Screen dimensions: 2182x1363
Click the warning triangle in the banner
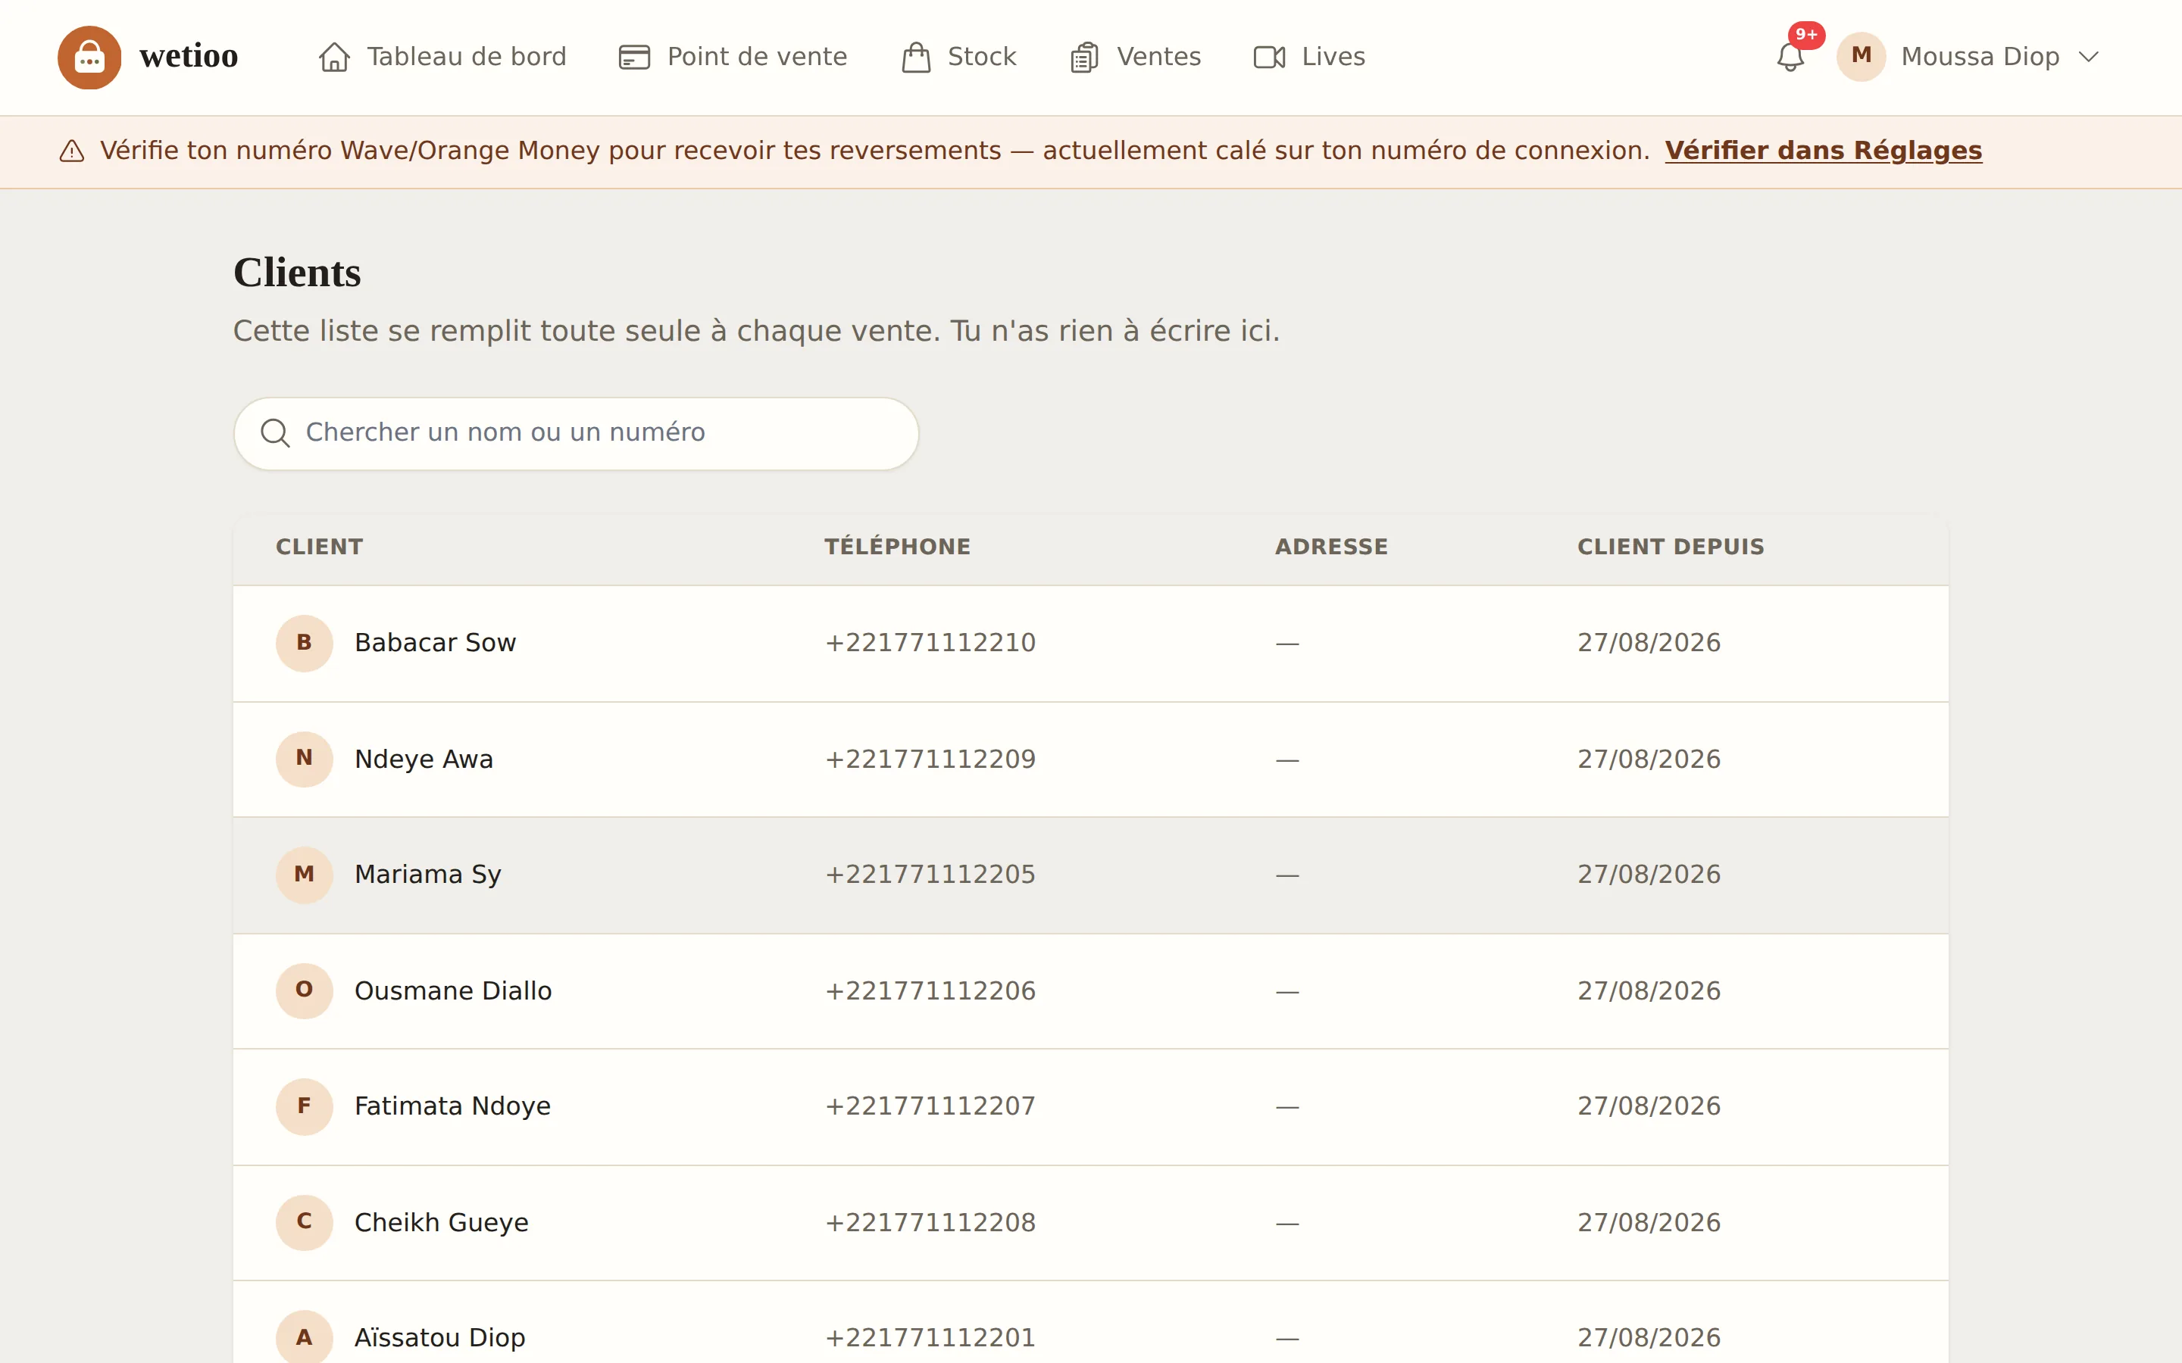click(72, 151)
